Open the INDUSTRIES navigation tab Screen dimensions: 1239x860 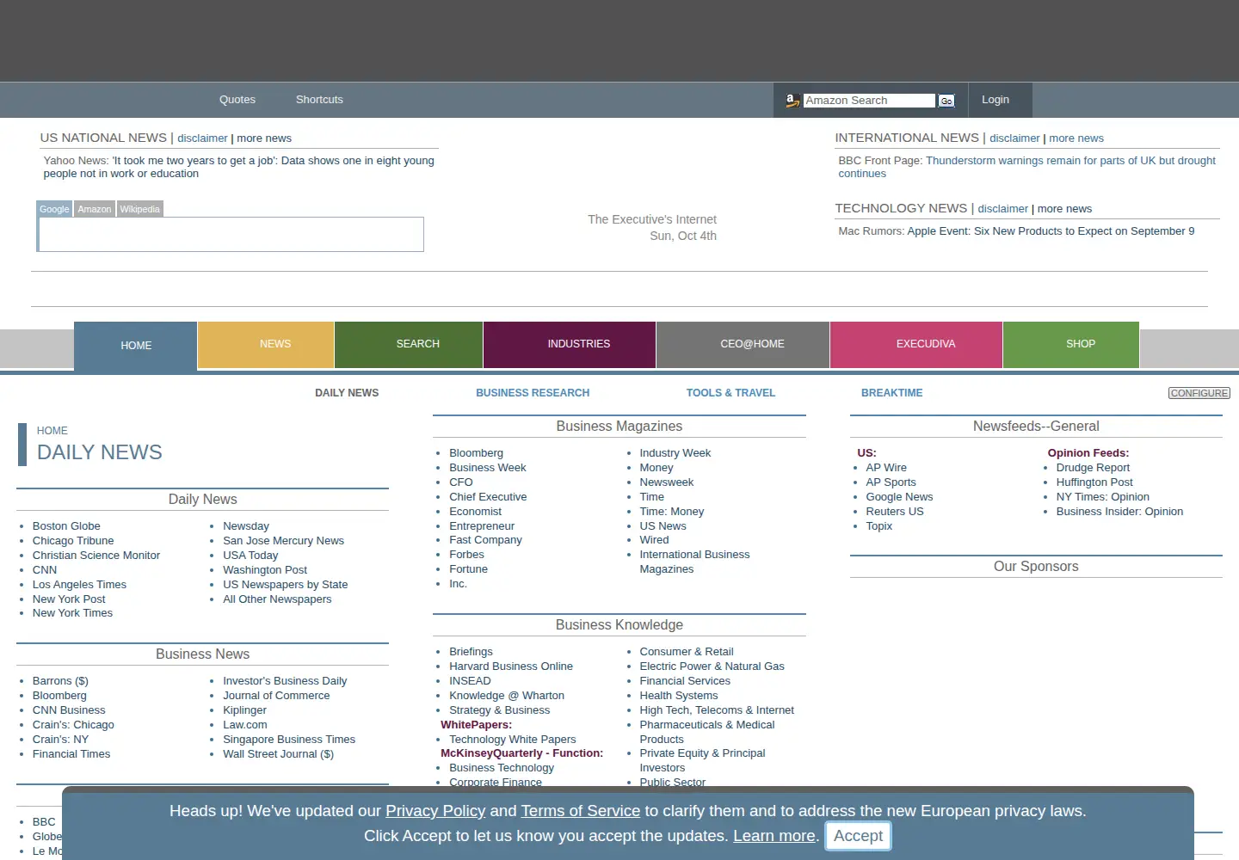pos(570,344)
